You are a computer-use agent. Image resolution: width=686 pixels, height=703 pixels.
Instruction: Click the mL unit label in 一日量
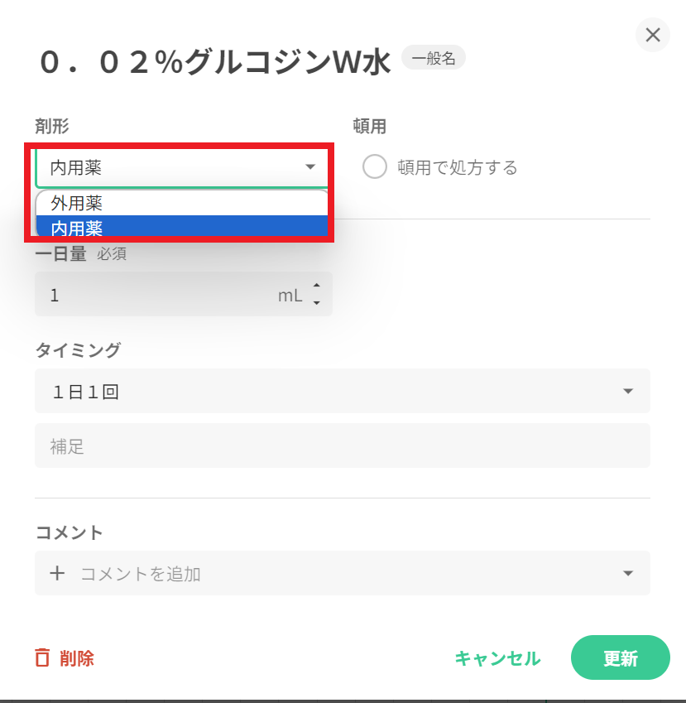[290, 295]
